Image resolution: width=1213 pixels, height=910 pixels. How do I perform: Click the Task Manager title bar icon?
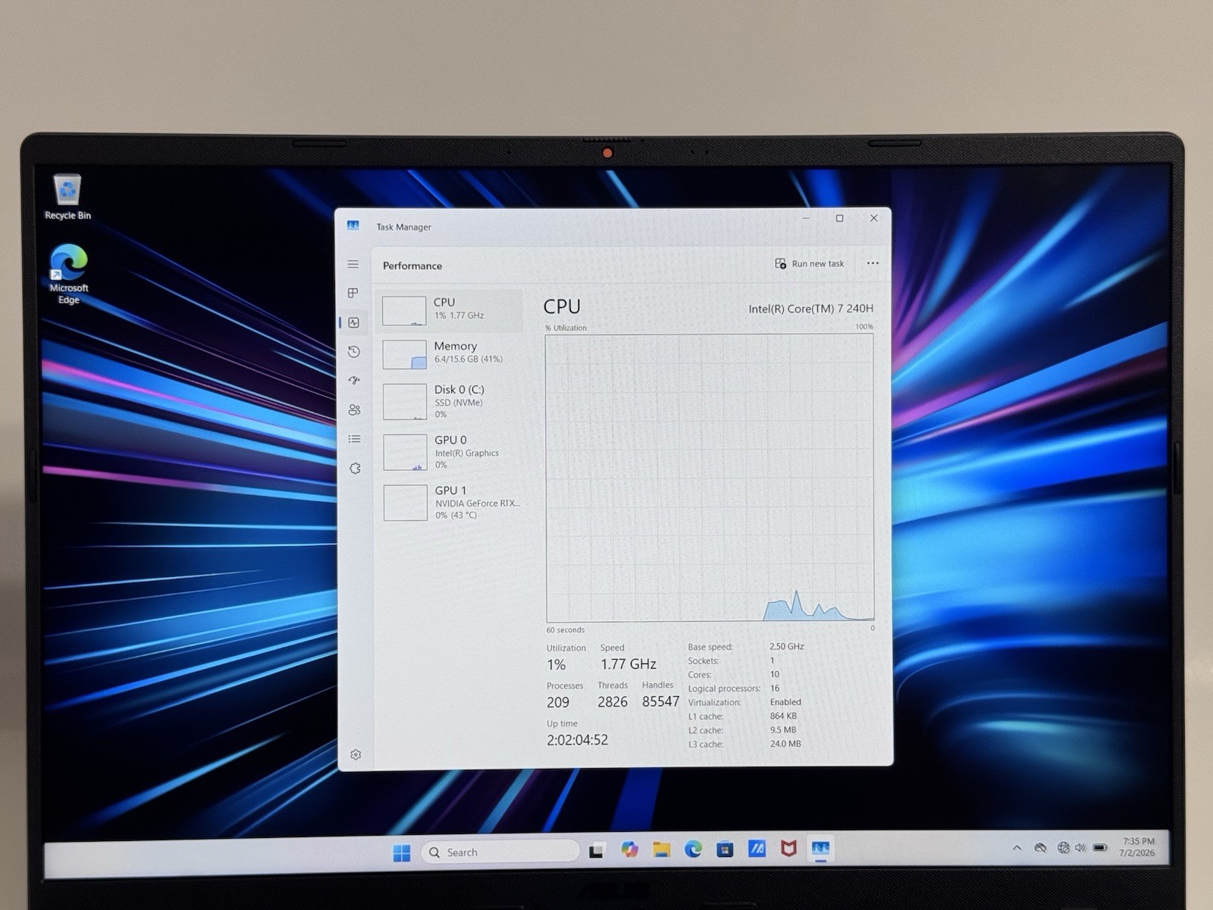pos(353,226)
